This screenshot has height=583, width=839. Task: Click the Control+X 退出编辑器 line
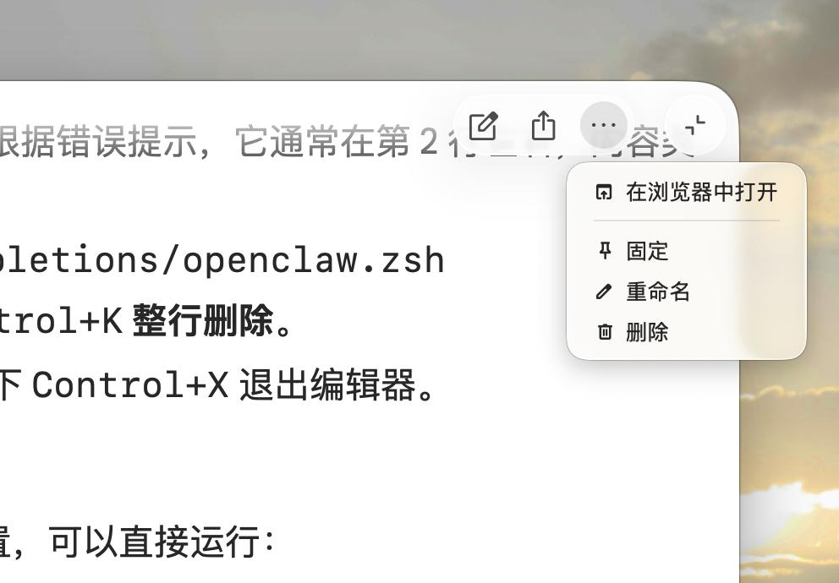coord(217,384)
